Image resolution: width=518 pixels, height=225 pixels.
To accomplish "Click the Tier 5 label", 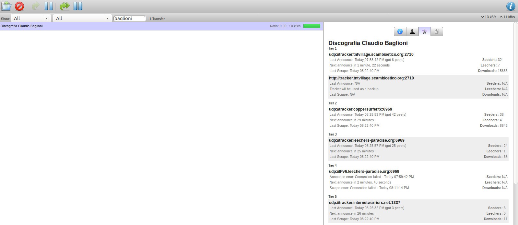I will [x=333, y=197].
